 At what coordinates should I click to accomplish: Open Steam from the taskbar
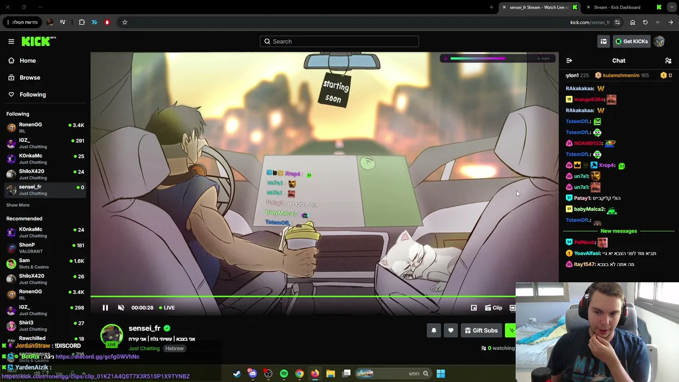pos(237,374)
